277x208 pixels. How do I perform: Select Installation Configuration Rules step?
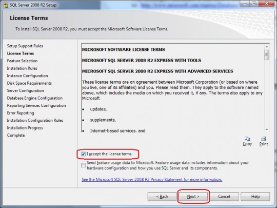coord(35,120)
